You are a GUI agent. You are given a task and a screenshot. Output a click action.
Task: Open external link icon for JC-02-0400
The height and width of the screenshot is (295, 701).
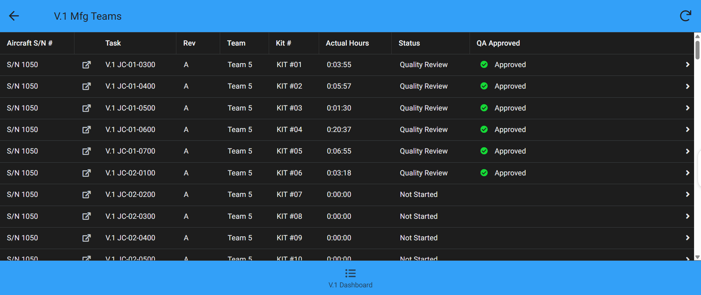(x=87, y=238)
